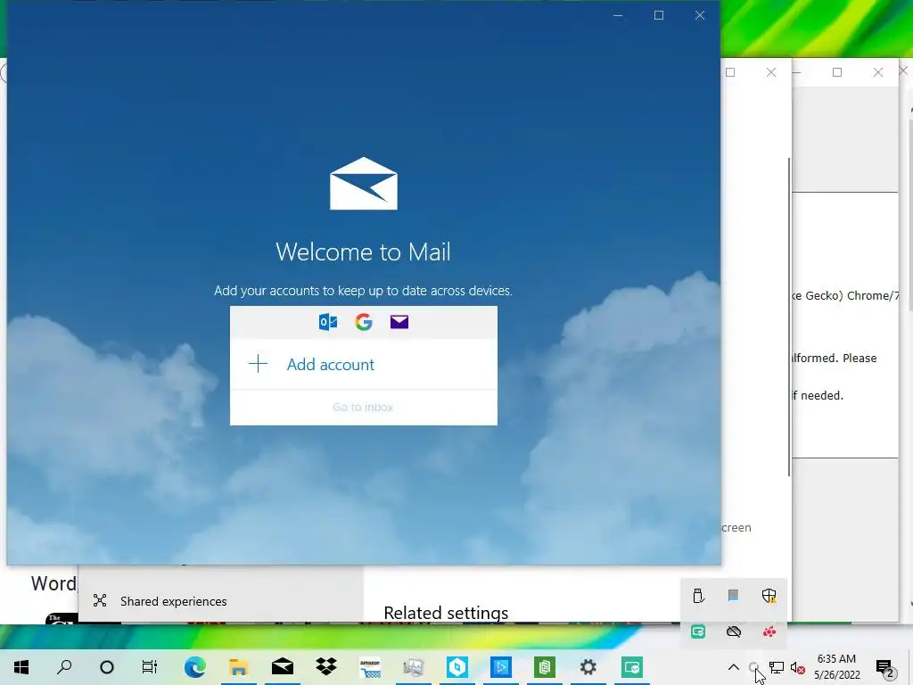Viewport: 913px width, 685px height.
Task: Click the crossed-out cloud OneDrive tray icon
Action: (x=734, y=631)
